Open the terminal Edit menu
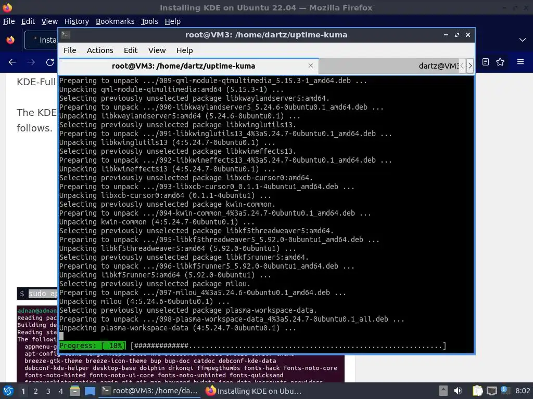The width and height of the screenshot is (533, 399). tap(131, 50)
